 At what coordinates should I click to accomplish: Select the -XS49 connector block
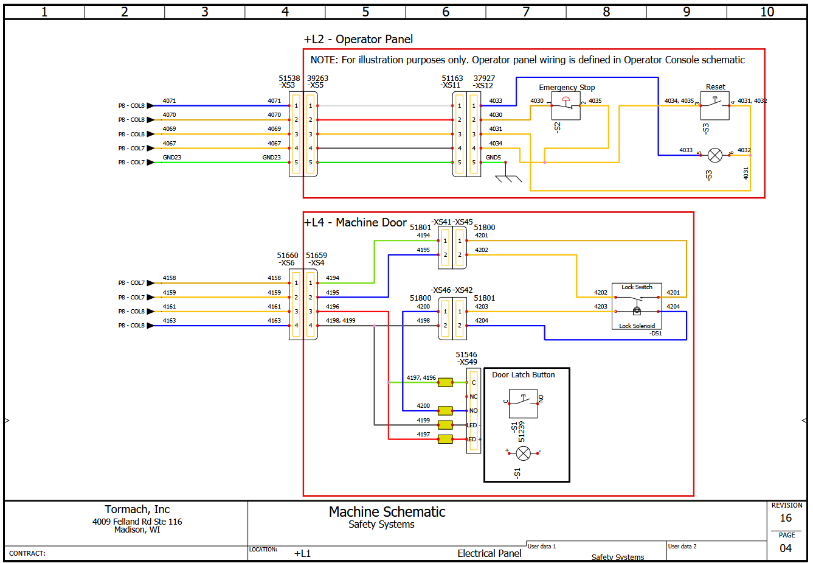473,411
